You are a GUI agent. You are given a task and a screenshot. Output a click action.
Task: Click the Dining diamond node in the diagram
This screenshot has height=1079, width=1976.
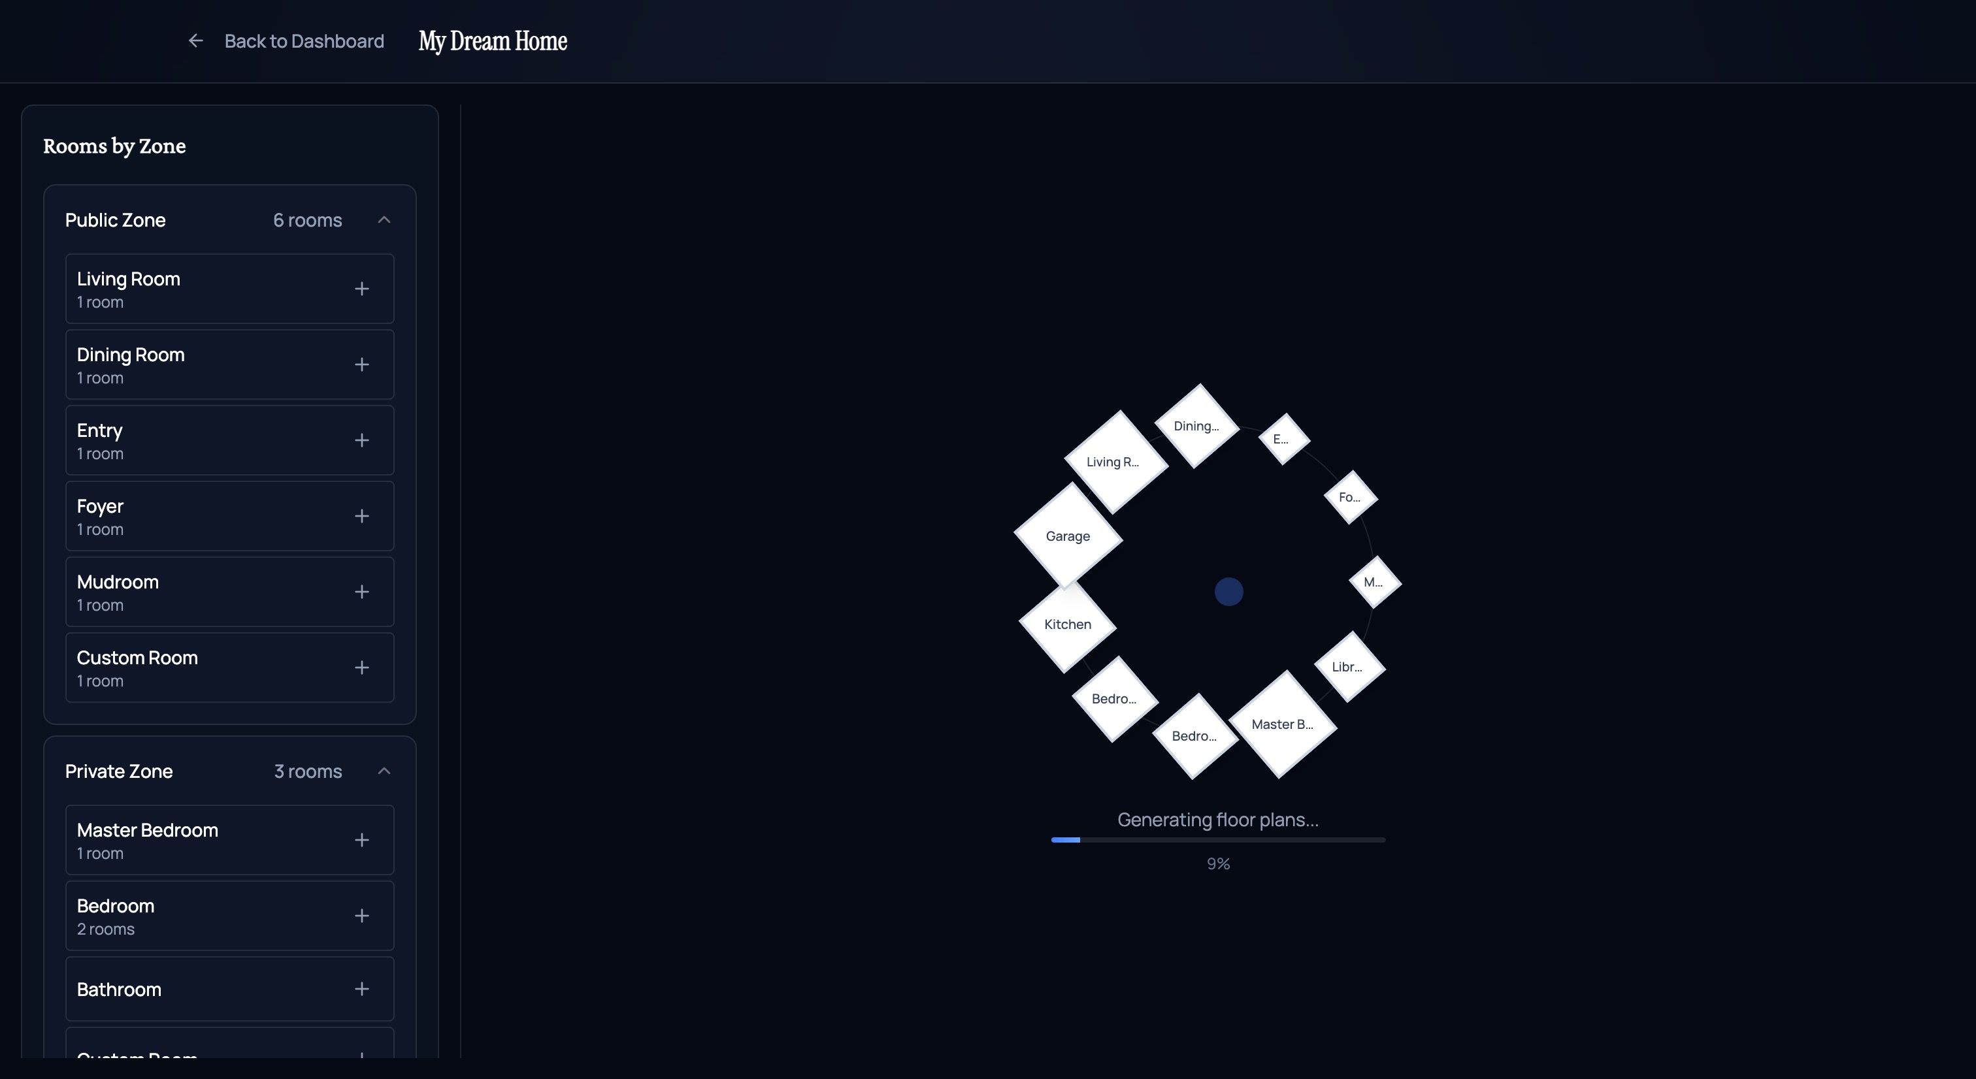pyautogui.click(x=1196, y=426)
